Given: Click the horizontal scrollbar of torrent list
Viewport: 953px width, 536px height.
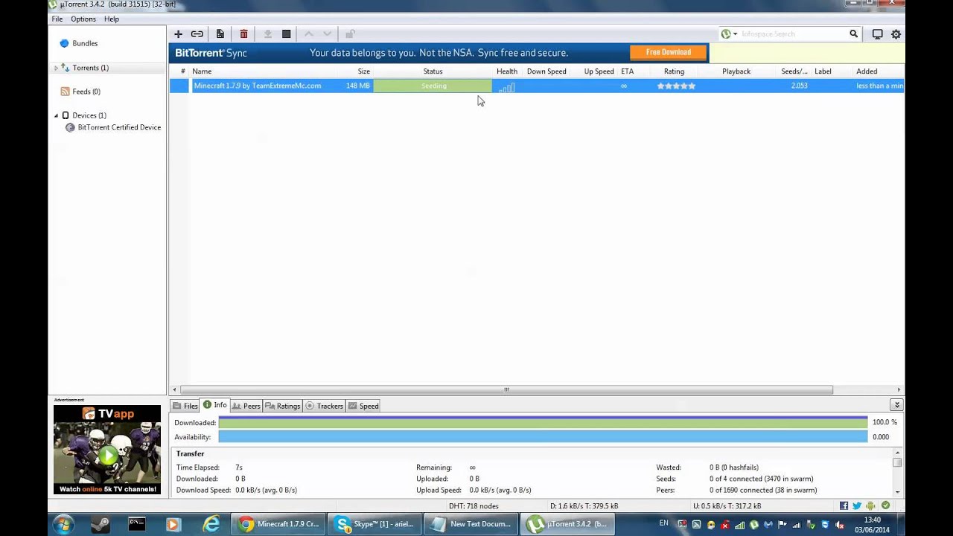Looking at the screenshot, I should tap(506, 389).
